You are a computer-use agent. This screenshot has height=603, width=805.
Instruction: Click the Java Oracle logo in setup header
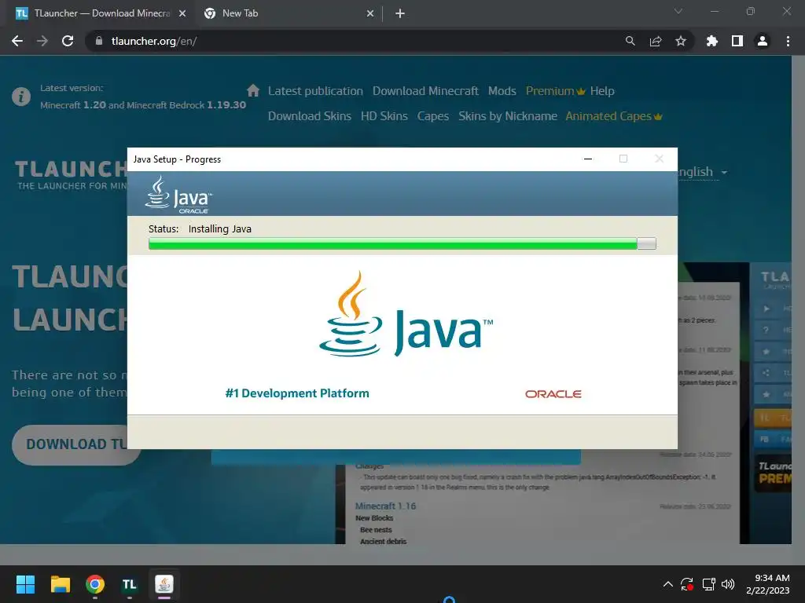coord(178,195)
